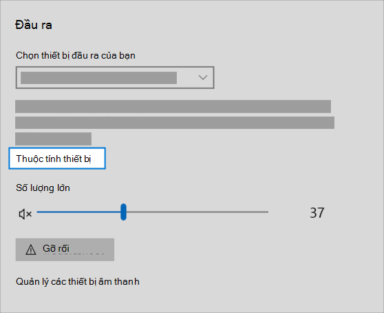Image resolution: width=384 pixels, height=313 pixels.
Task: Focus the highlighted Thuộc tính thiết bị box
Action: click(57, 159)
